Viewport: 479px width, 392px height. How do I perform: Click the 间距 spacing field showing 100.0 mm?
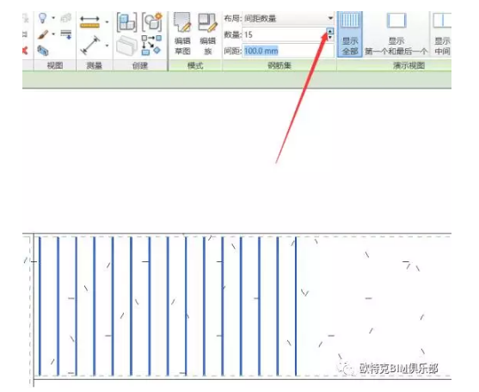pyautogui.click(x=288, y=51)
